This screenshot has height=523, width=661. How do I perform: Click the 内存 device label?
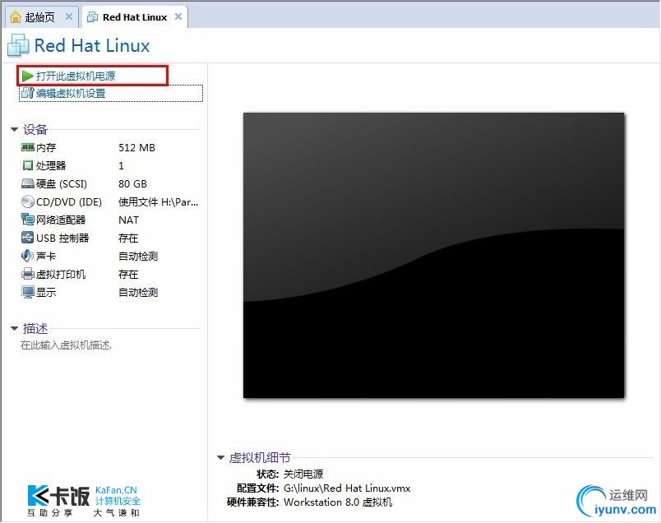point(46,148)
